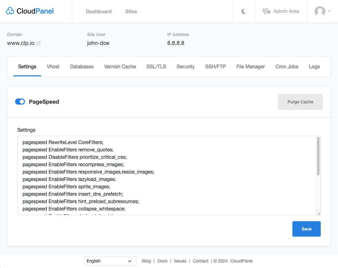Open the Docs footer link

point(162,261)
